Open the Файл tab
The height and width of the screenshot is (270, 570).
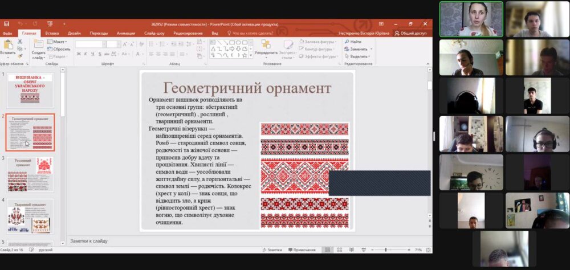[x=7, y=34]
